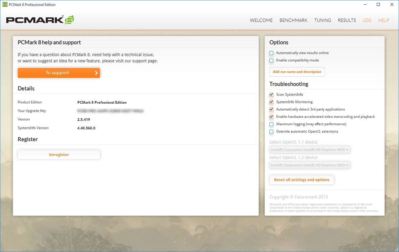
Task: Minimize the PCMark 8 window
Action: coord(365,4)
